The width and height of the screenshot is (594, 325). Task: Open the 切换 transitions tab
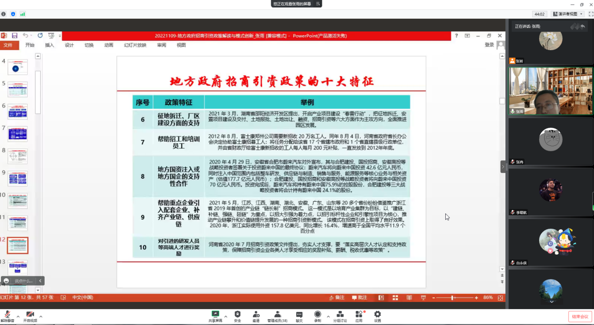click(x=89, y=45)
